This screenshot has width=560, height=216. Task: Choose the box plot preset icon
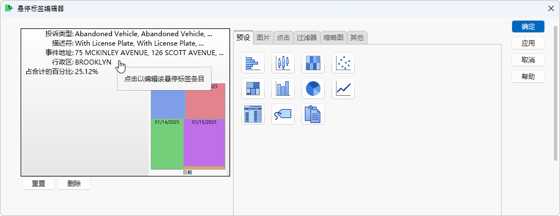[283, 63]
